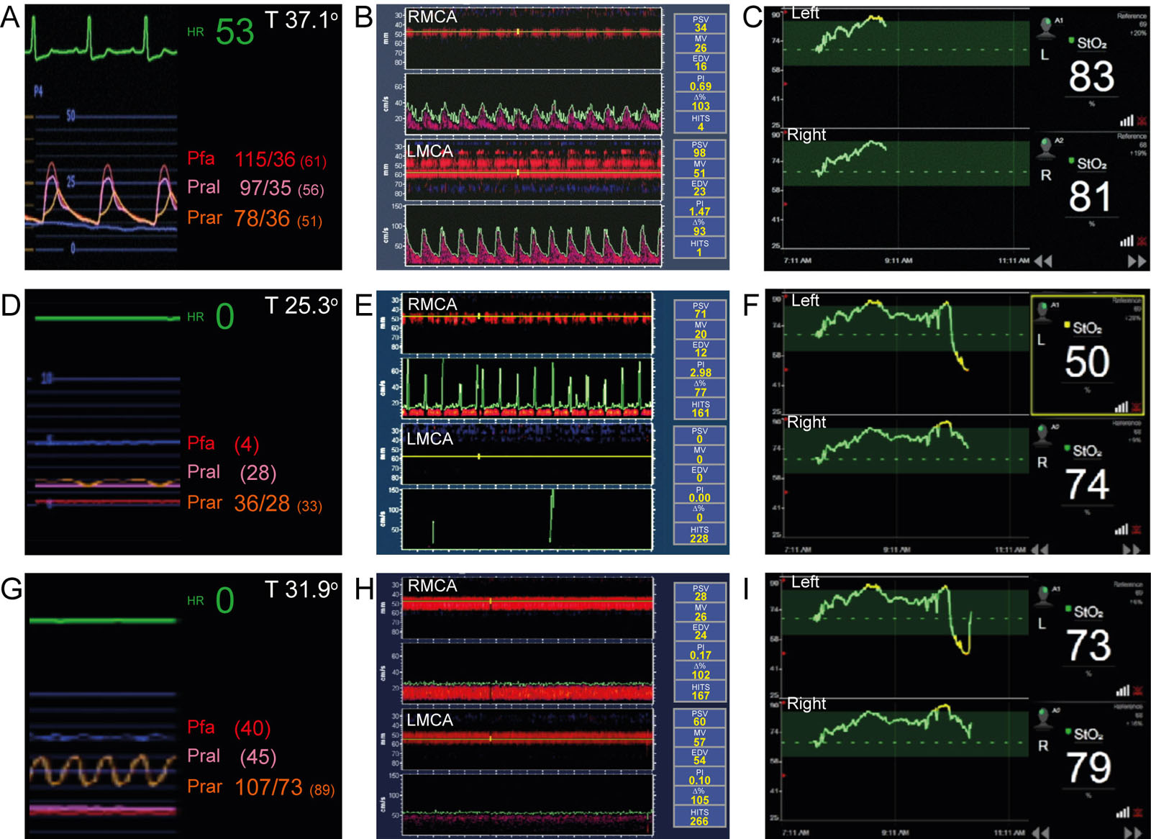Click the signal strength bars under StO2 73

click(1122, 690)
